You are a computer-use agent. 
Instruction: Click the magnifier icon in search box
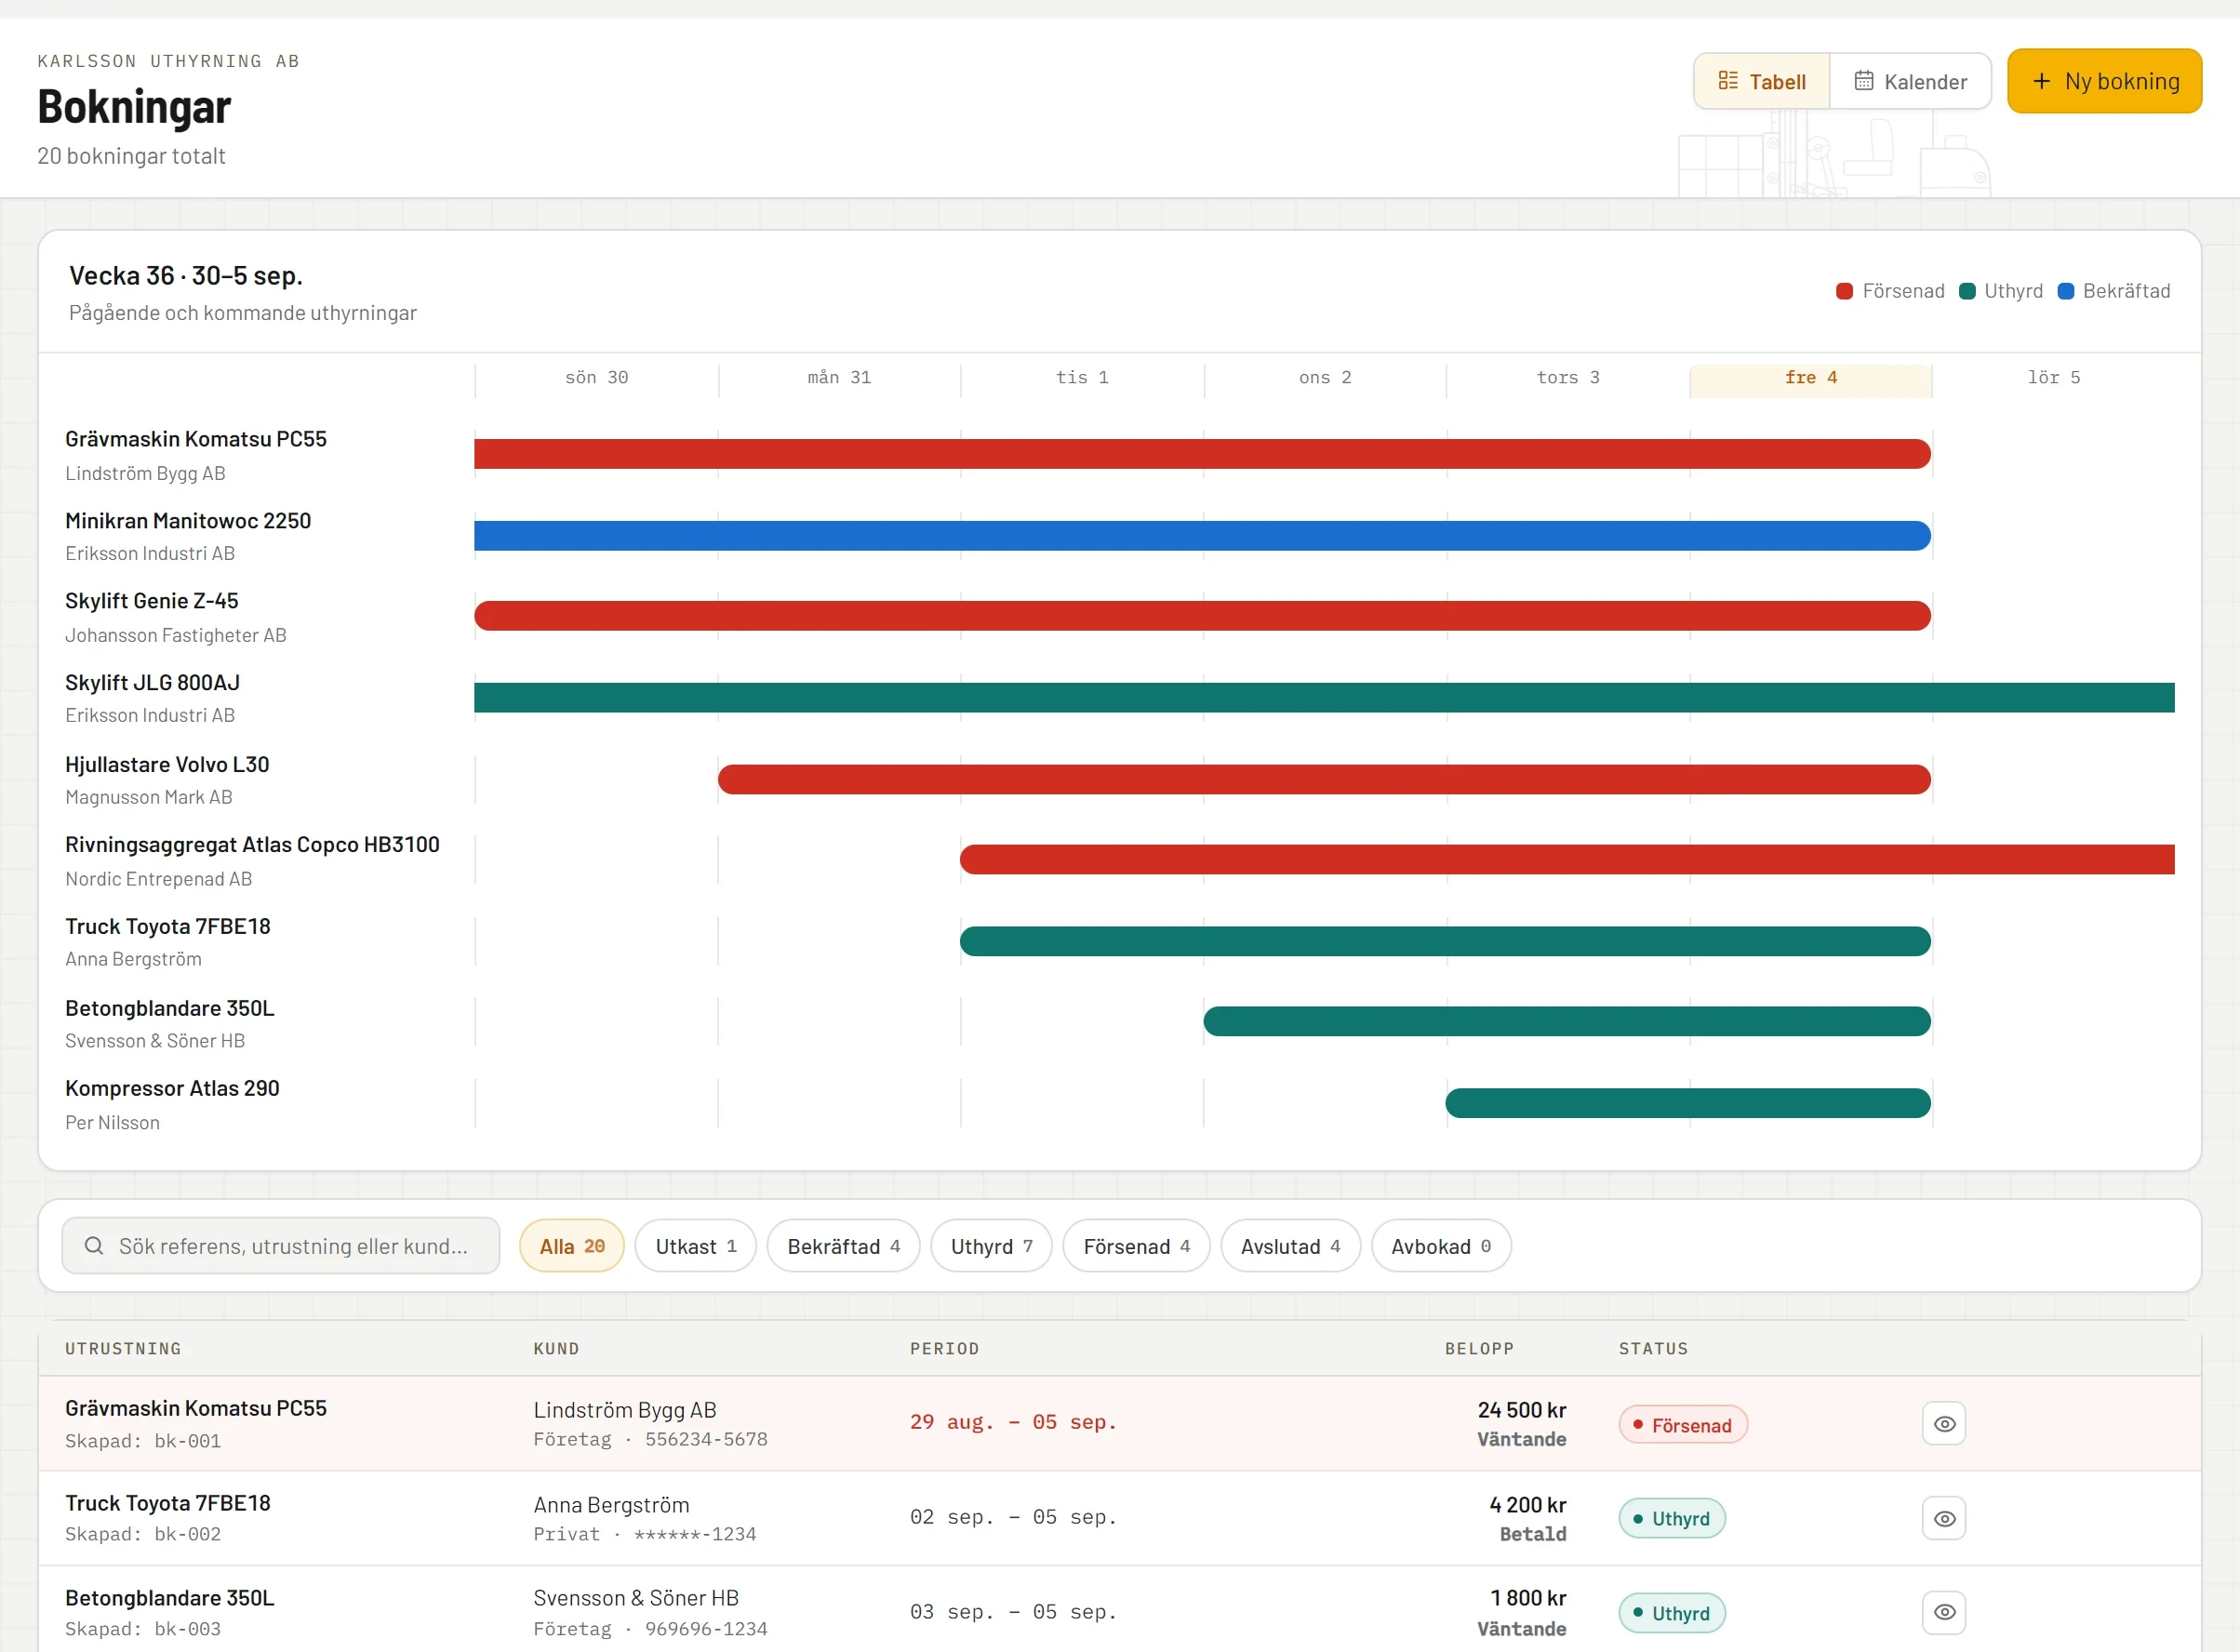tap(94, 1245)
